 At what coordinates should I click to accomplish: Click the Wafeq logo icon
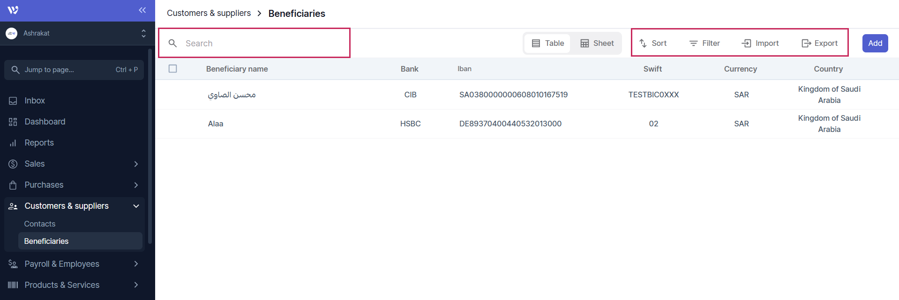(13, 10)
